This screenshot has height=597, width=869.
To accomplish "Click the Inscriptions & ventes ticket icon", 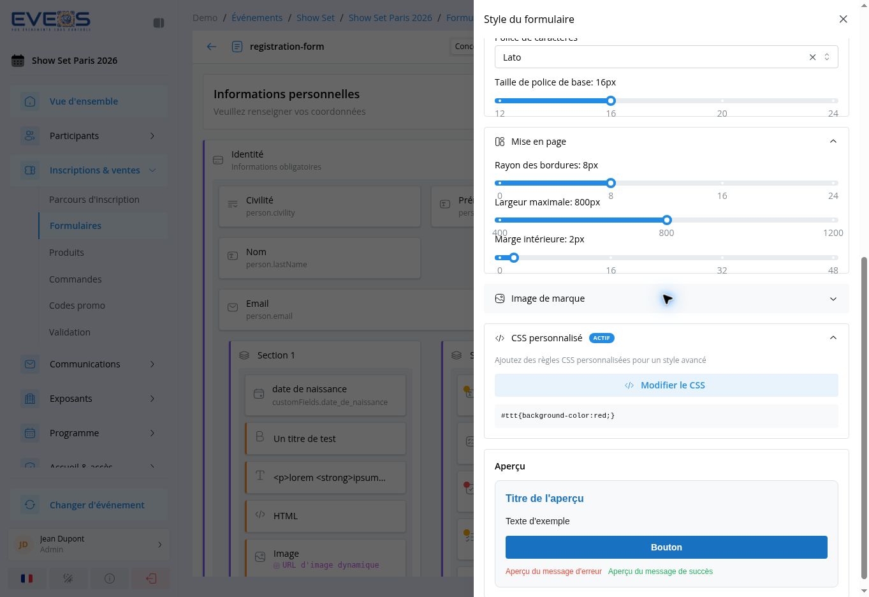I will 30,170.
